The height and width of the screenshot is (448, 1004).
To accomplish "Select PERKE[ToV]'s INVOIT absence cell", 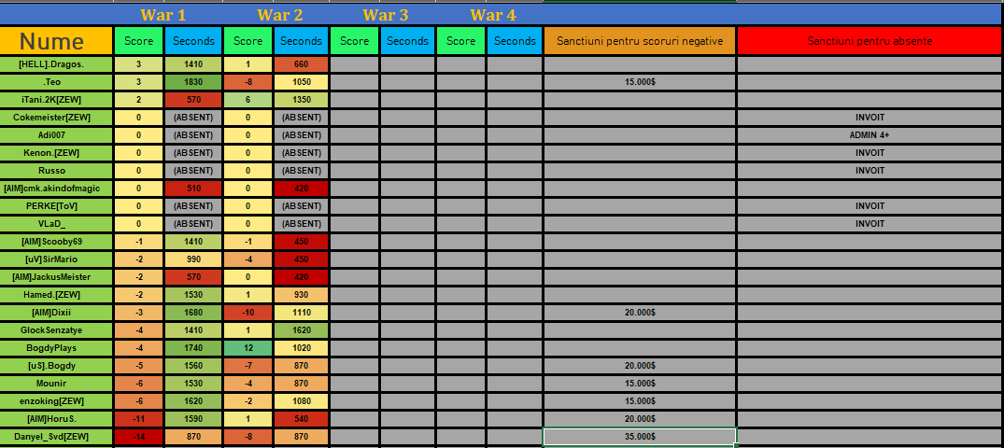I will (870, 206).
